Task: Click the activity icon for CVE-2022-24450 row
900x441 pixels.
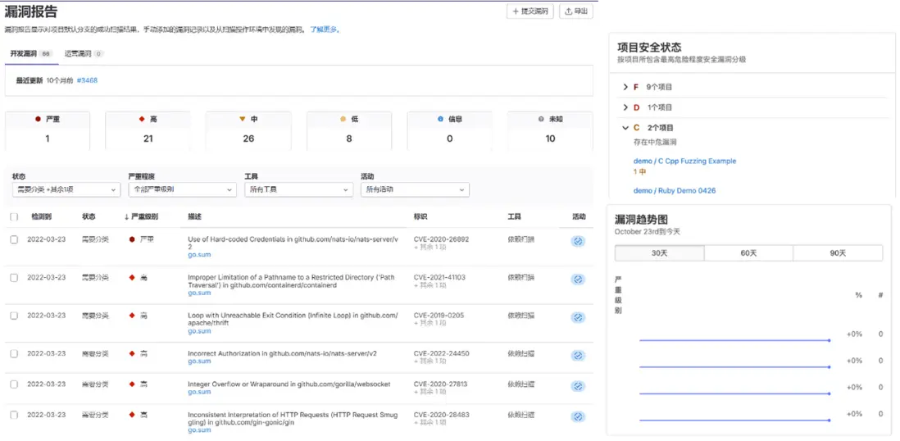Action: click(578, 356)
